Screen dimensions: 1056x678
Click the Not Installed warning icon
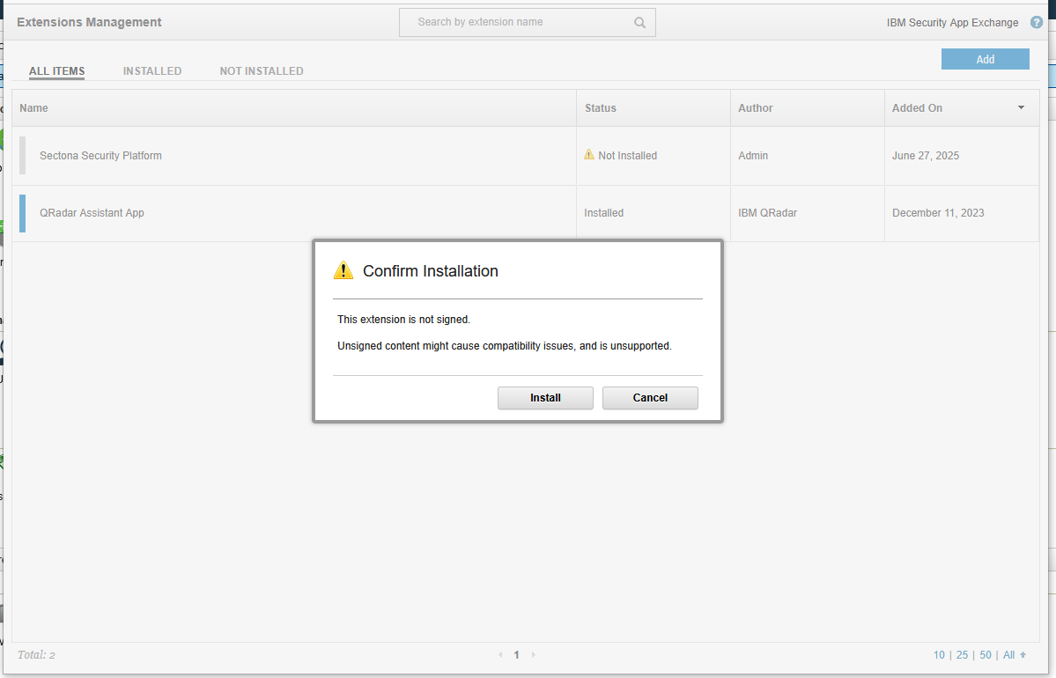tap(589, 155)
